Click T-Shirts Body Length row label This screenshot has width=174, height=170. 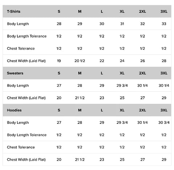18,24
